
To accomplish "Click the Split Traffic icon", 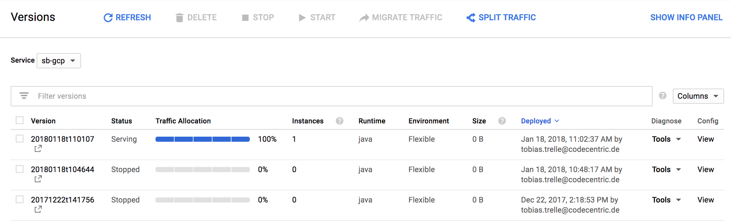I will (471, 18).
